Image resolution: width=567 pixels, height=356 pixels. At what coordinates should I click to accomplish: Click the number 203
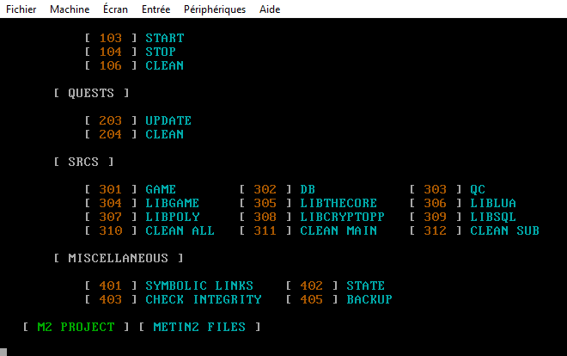(111, 120)
